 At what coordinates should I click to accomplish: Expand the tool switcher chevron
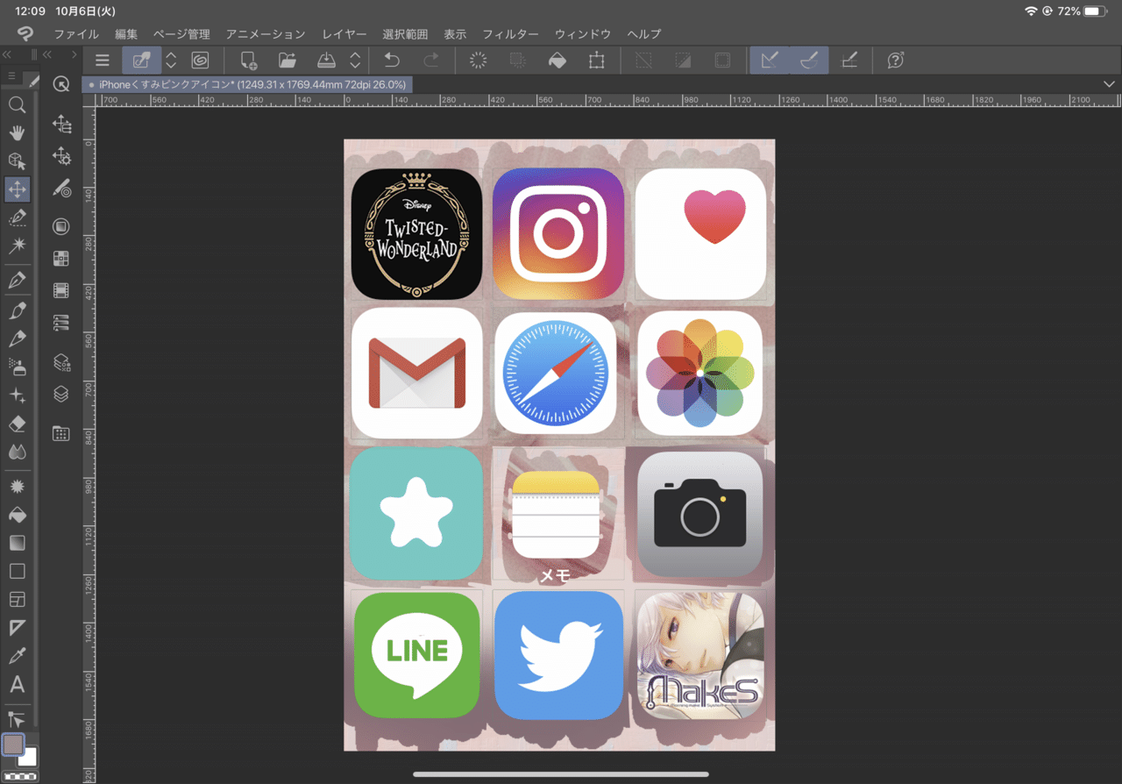171,60
